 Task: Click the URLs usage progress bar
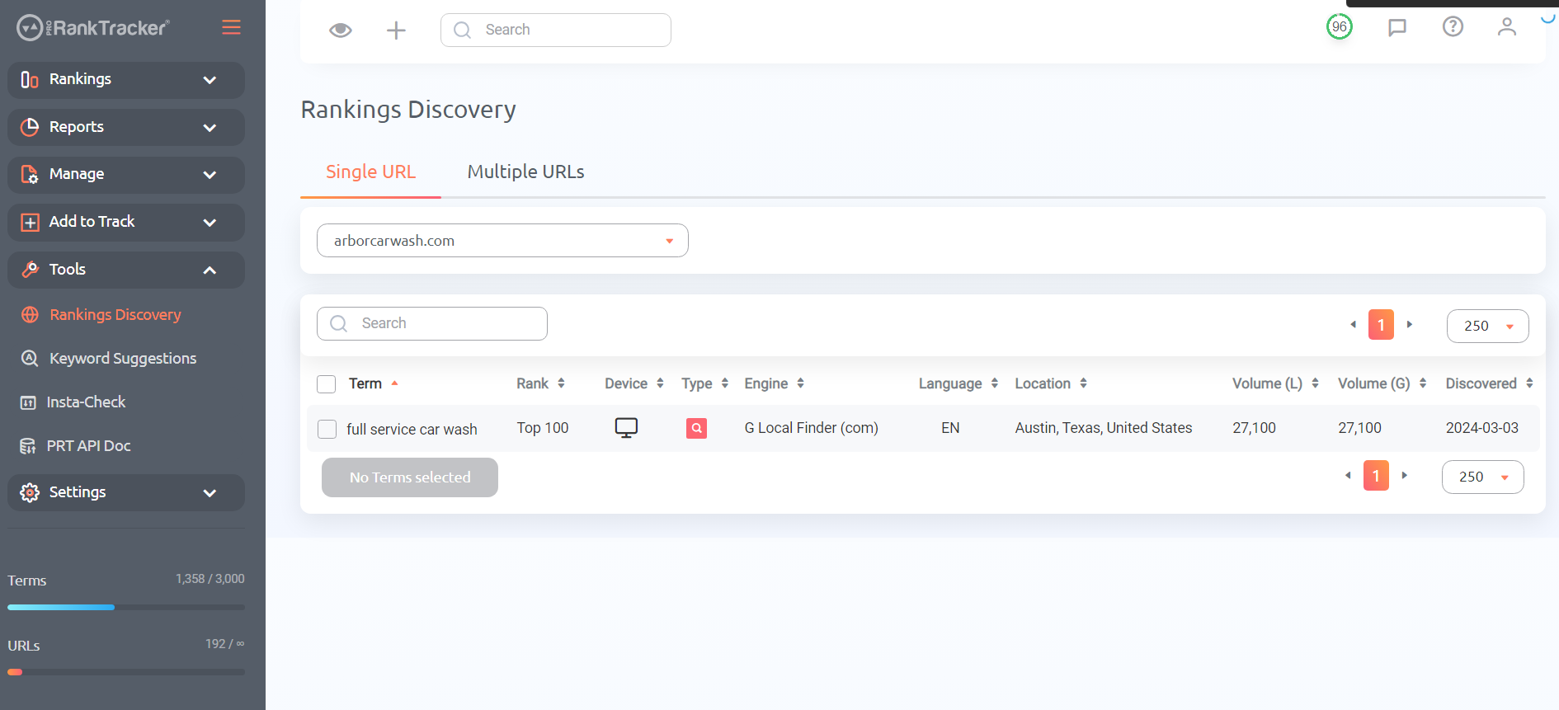click(126, 672)
